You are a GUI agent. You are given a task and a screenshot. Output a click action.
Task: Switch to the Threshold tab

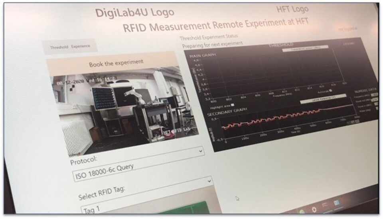coord(59,47)
